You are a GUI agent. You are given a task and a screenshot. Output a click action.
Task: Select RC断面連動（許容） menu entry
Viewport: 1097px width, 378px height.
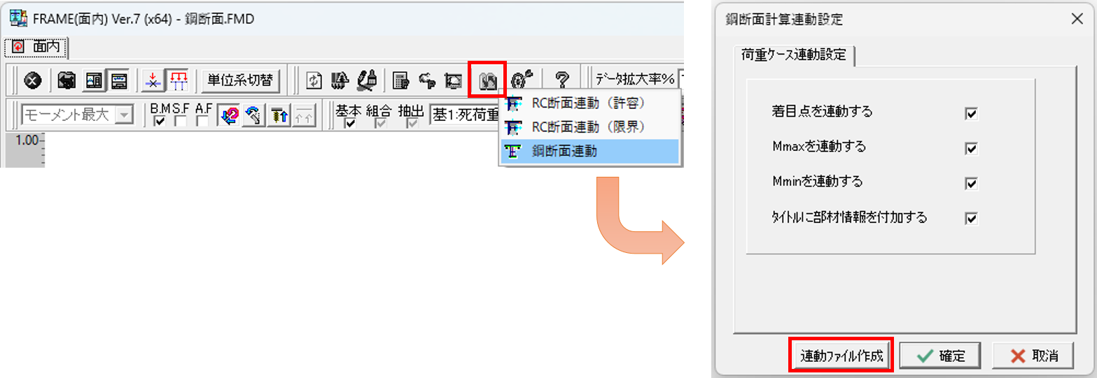(589, 103)
